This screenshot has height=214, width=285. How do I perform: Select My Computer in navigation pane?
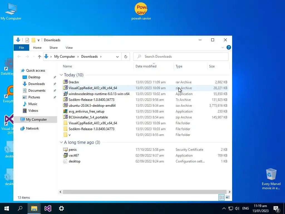point(35,120)
